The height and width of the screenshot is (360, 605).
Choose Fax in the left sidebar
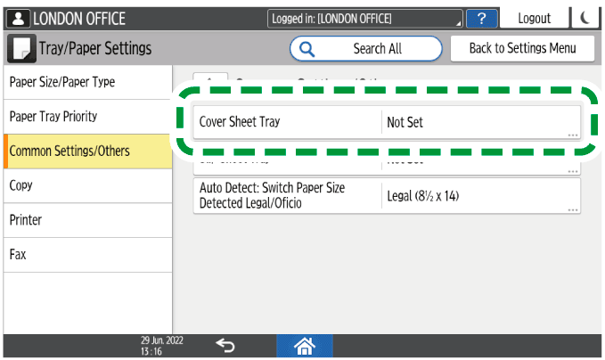tap(87, 254)
